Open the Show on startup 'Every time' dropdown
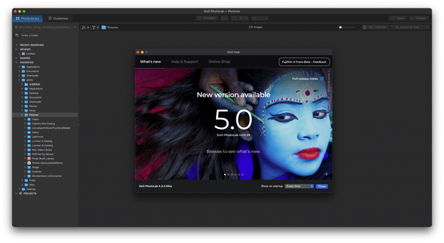 299,186
